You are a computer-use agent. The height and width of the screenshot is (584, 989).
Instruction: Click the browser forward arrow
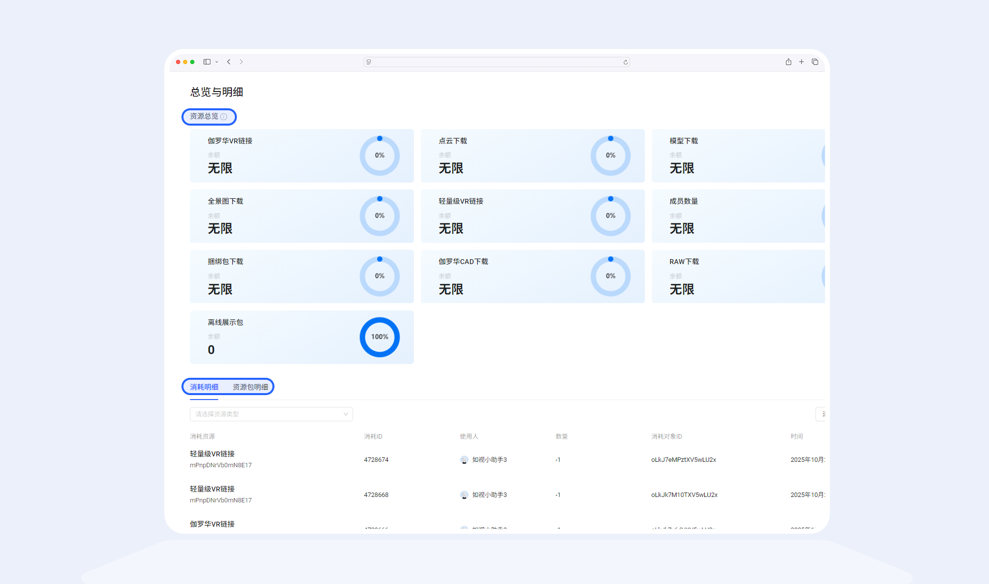pos(241,62)
